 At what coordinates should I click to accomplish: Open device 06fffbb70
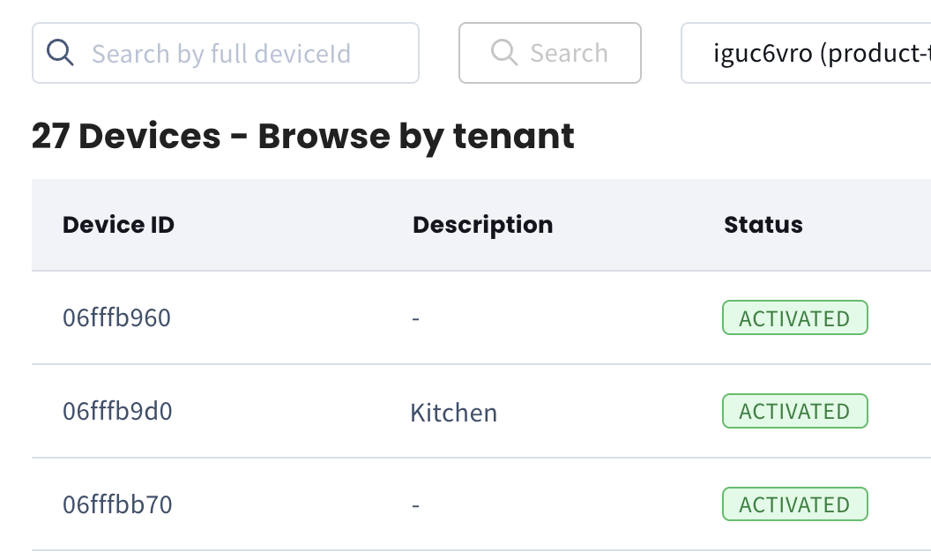pyautogui.click(x=117, y=504)
